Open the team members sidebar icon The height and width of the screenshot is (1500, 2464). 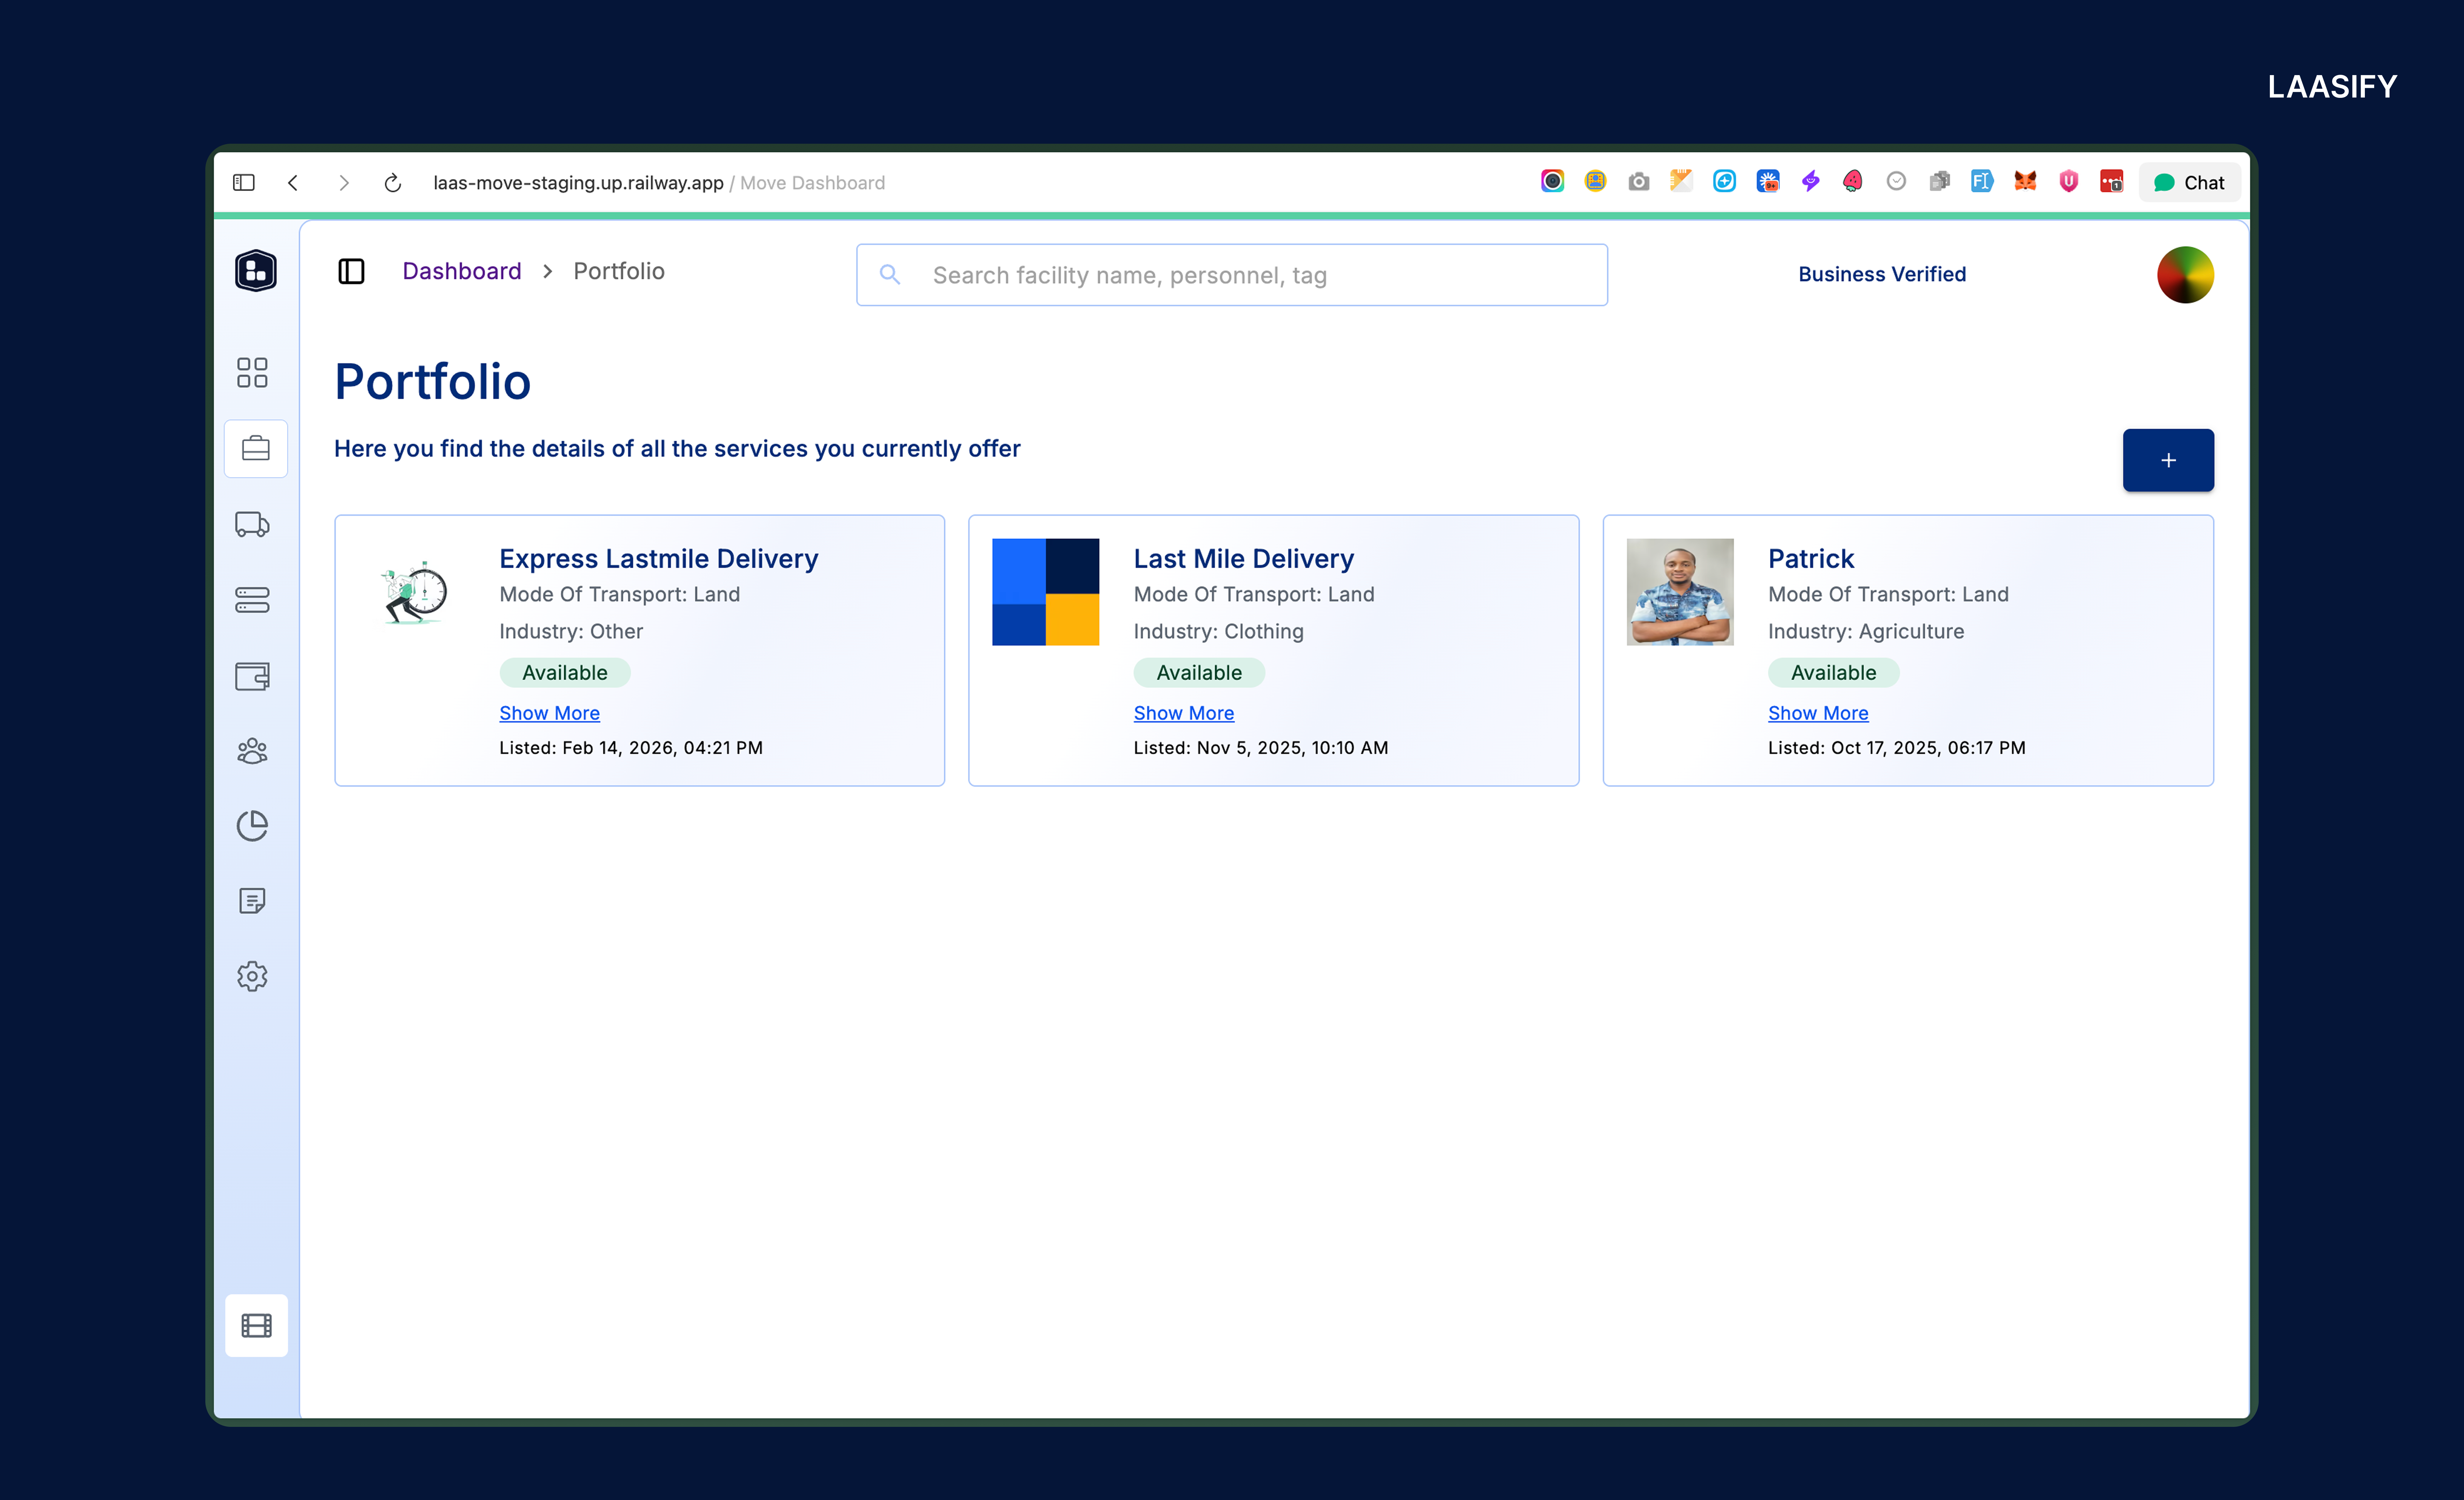point(252,751)
